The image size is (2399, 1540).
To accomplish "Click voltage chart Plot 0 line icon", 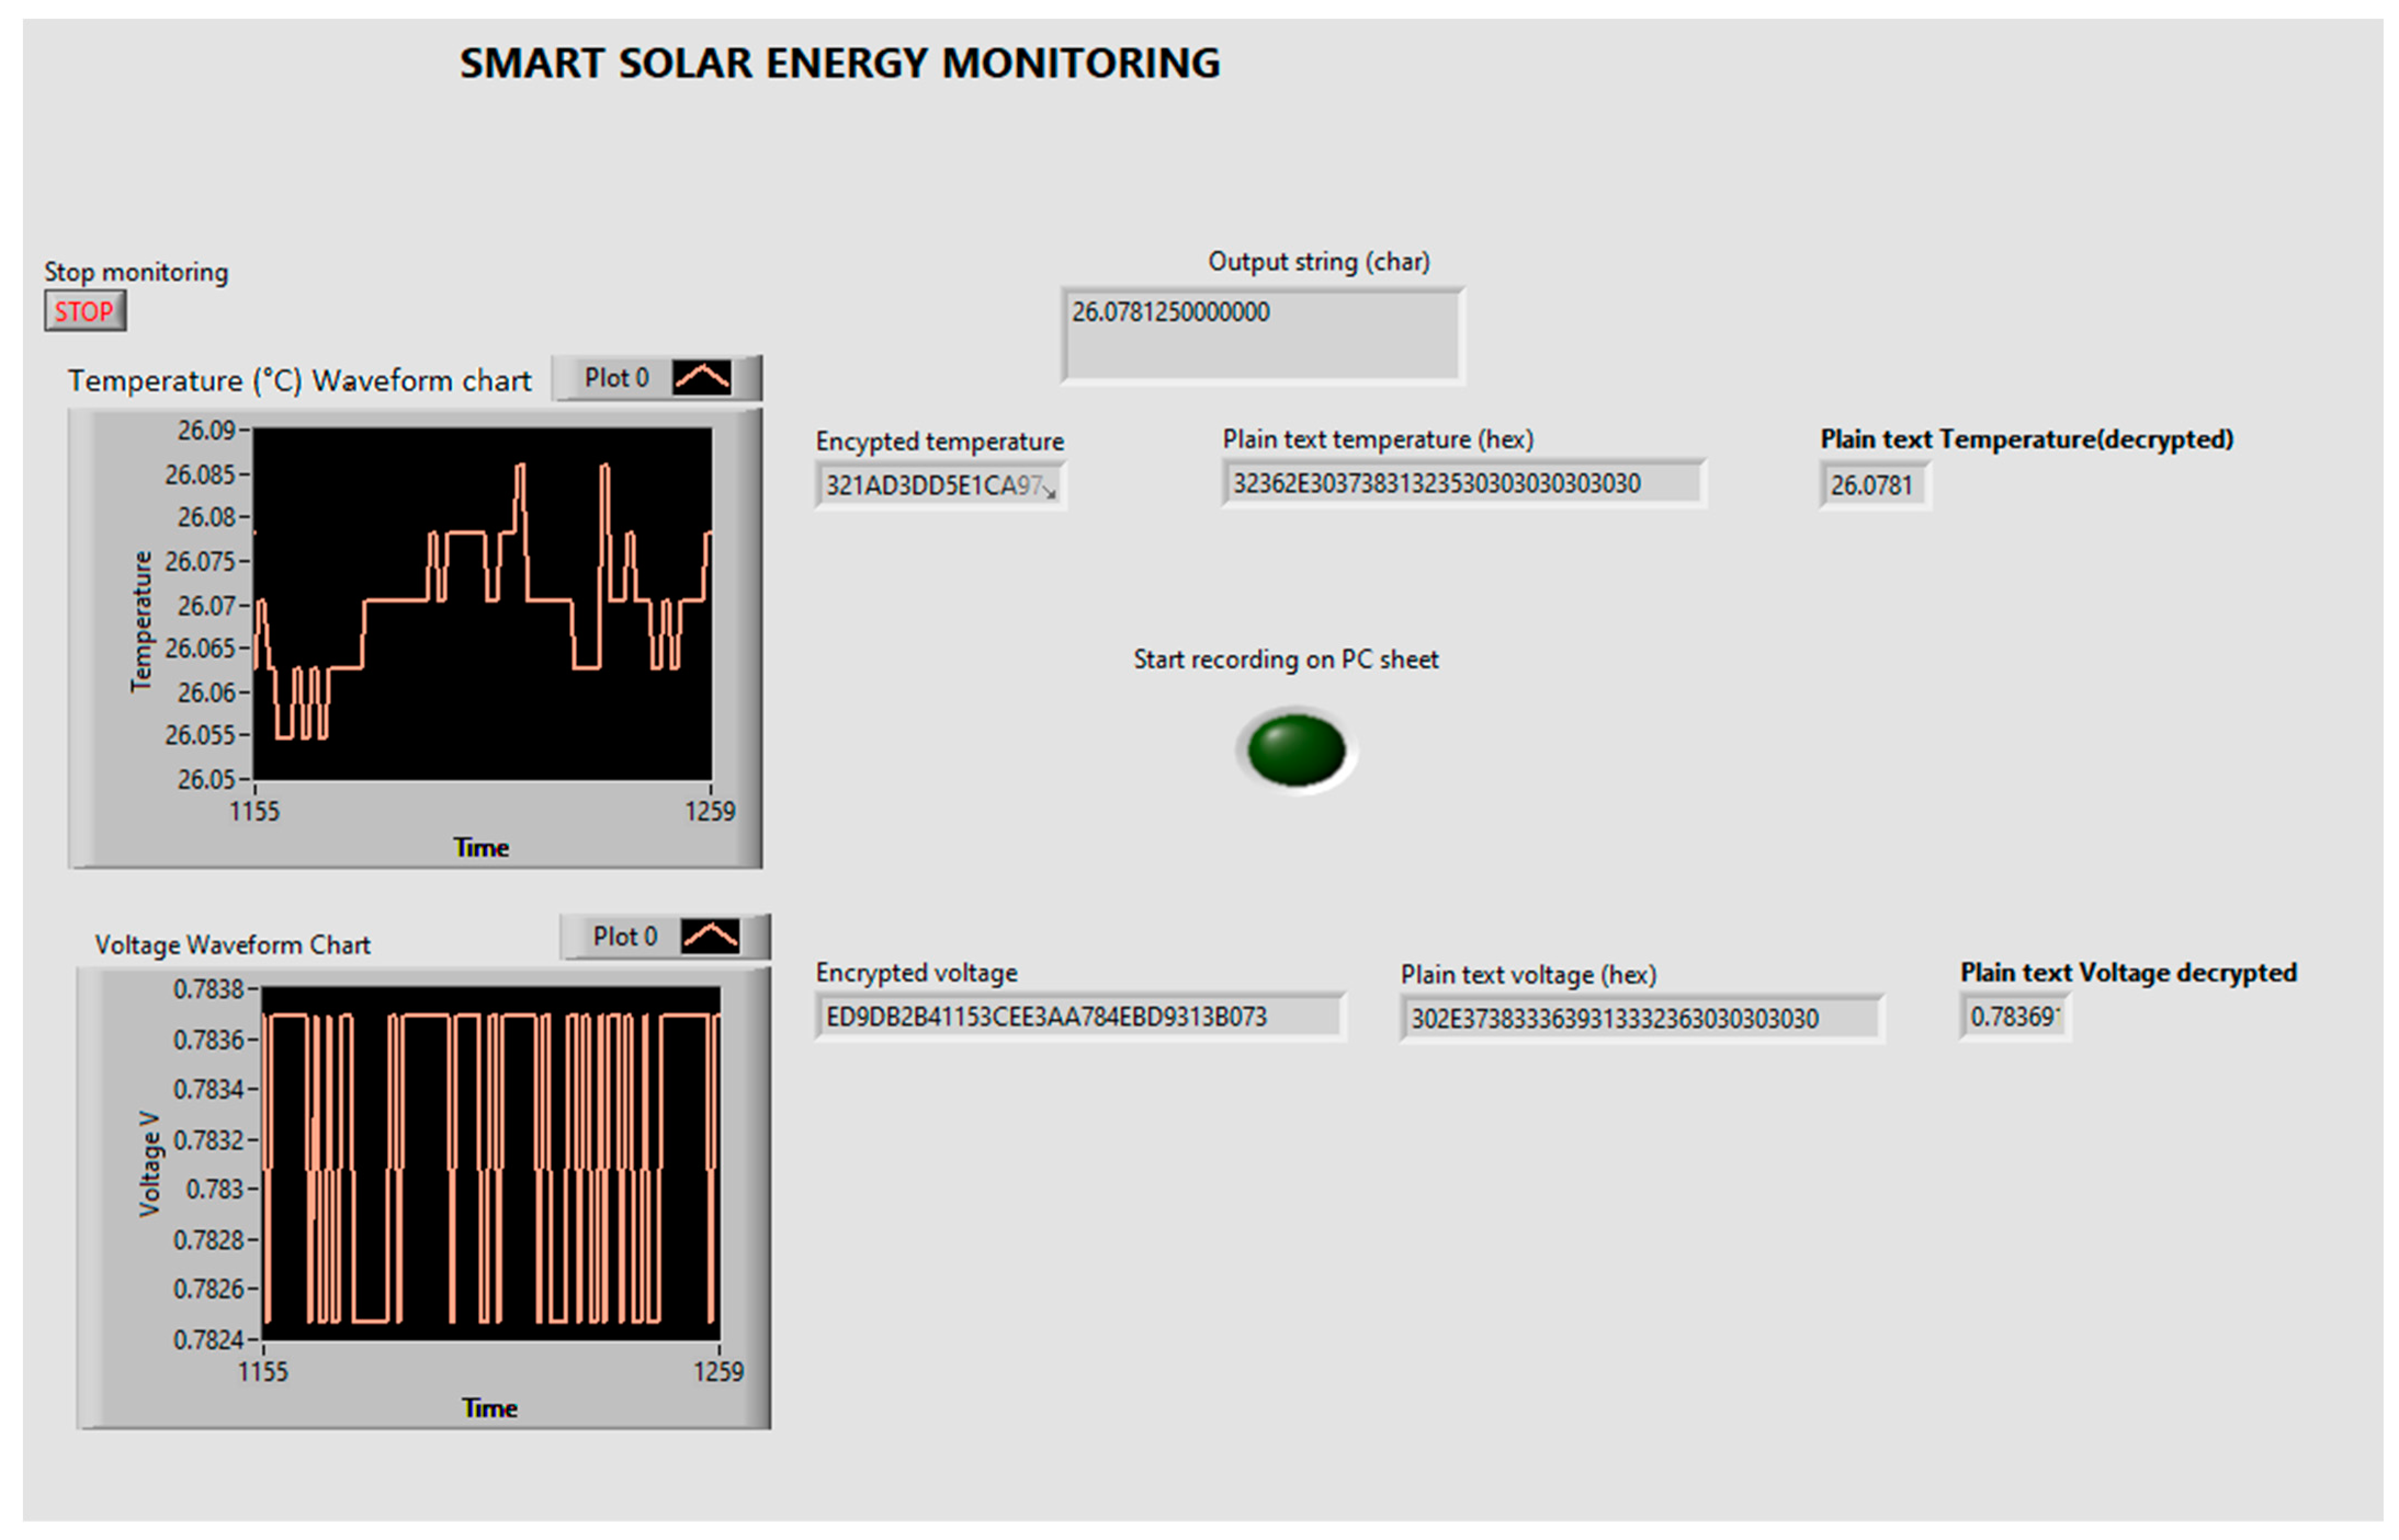I will pos(709,937).
